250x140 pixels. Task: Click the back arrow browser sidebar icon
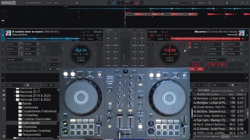coord(4,108)
